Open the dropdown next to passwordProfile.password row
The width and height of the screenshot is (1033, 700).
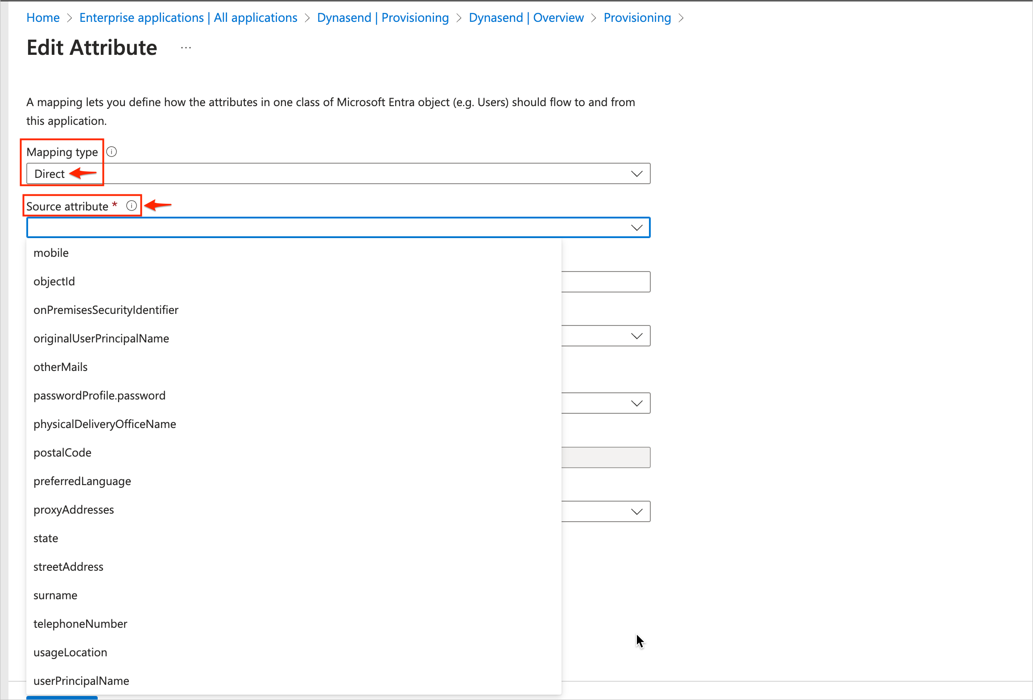[x=636, y=403]
